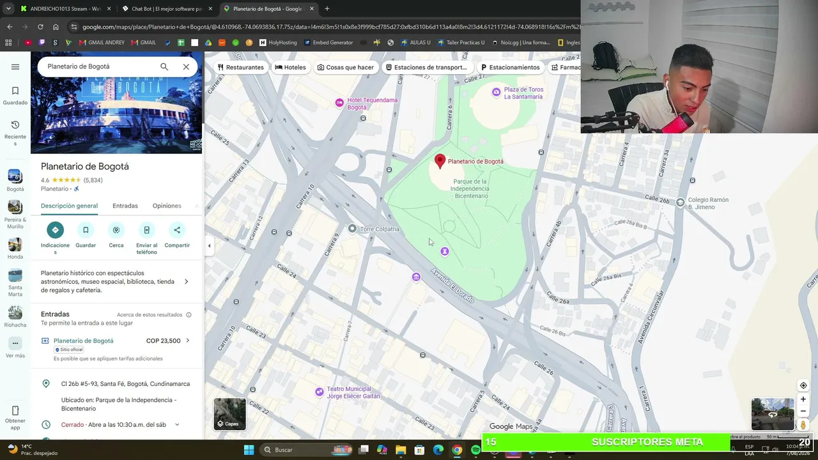The height and width of the screenshot is (460, 818).
Task: Open the Honda recent item
Action: pos(15,249)
